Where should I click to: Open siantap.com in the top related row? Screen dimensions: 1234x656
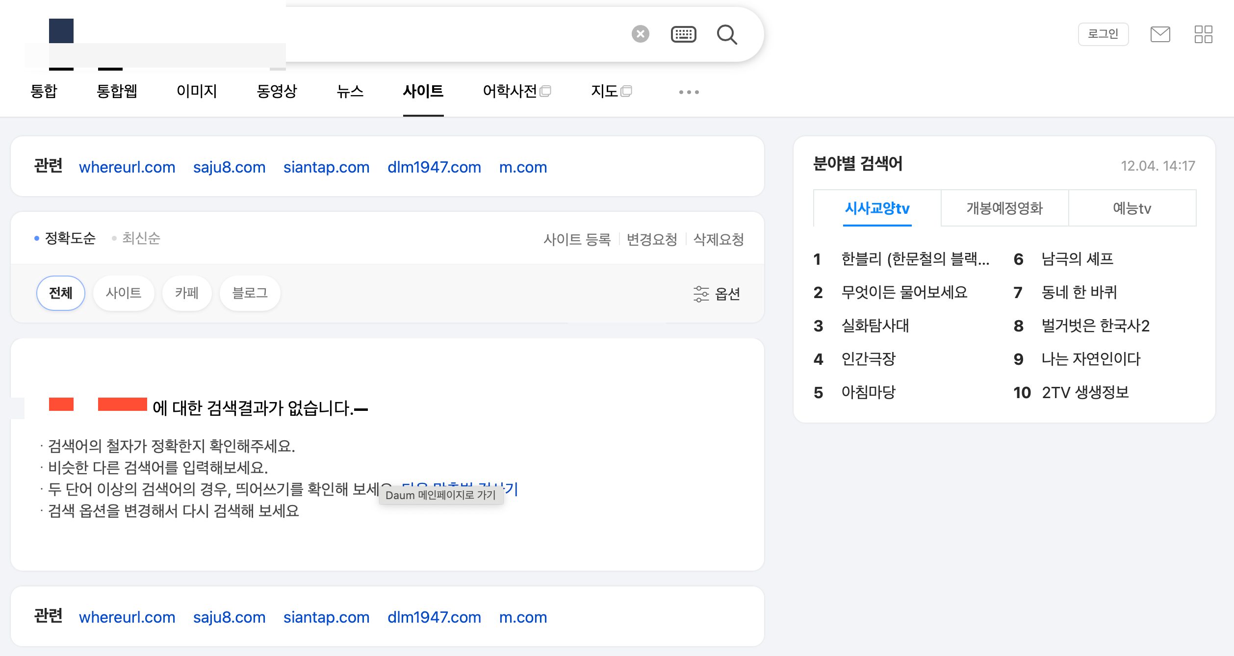point(326,167)
